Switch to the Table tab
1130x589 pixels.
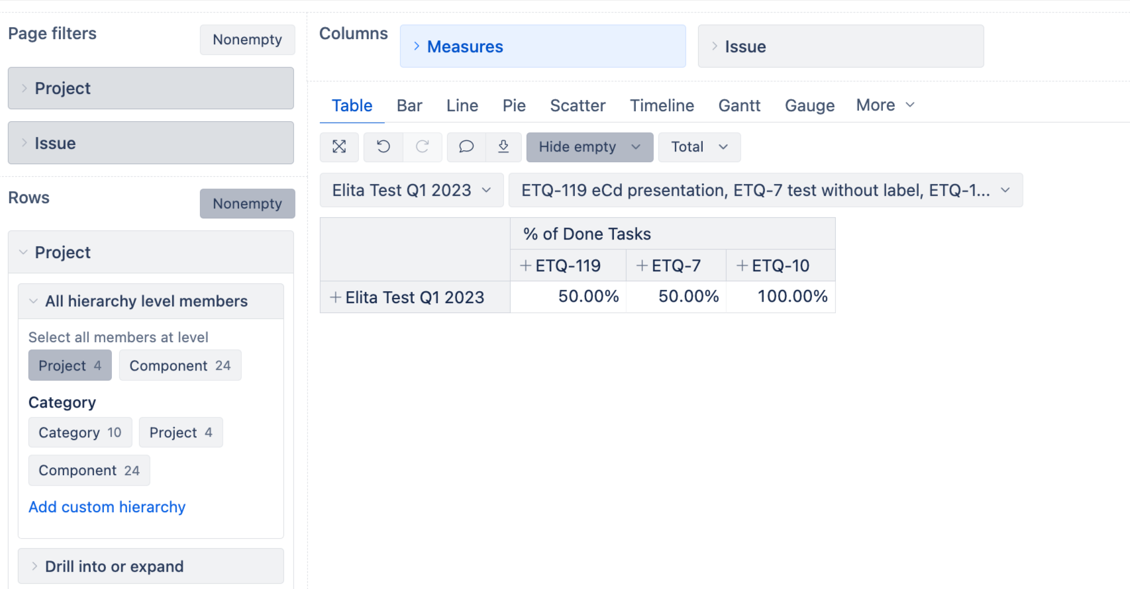[352, 106]
